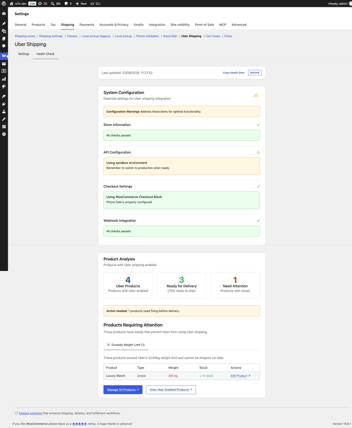Open Analytics bar chart icon
Screen dimensions: 352x428
click(x=4, y=79)
